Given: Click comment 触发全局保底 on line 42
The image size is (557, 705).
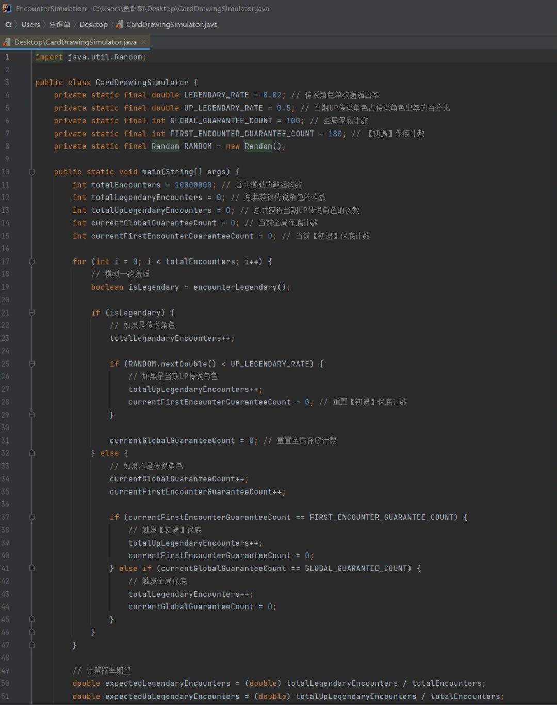Looking at the screenshot, I should tap(165, 581).
